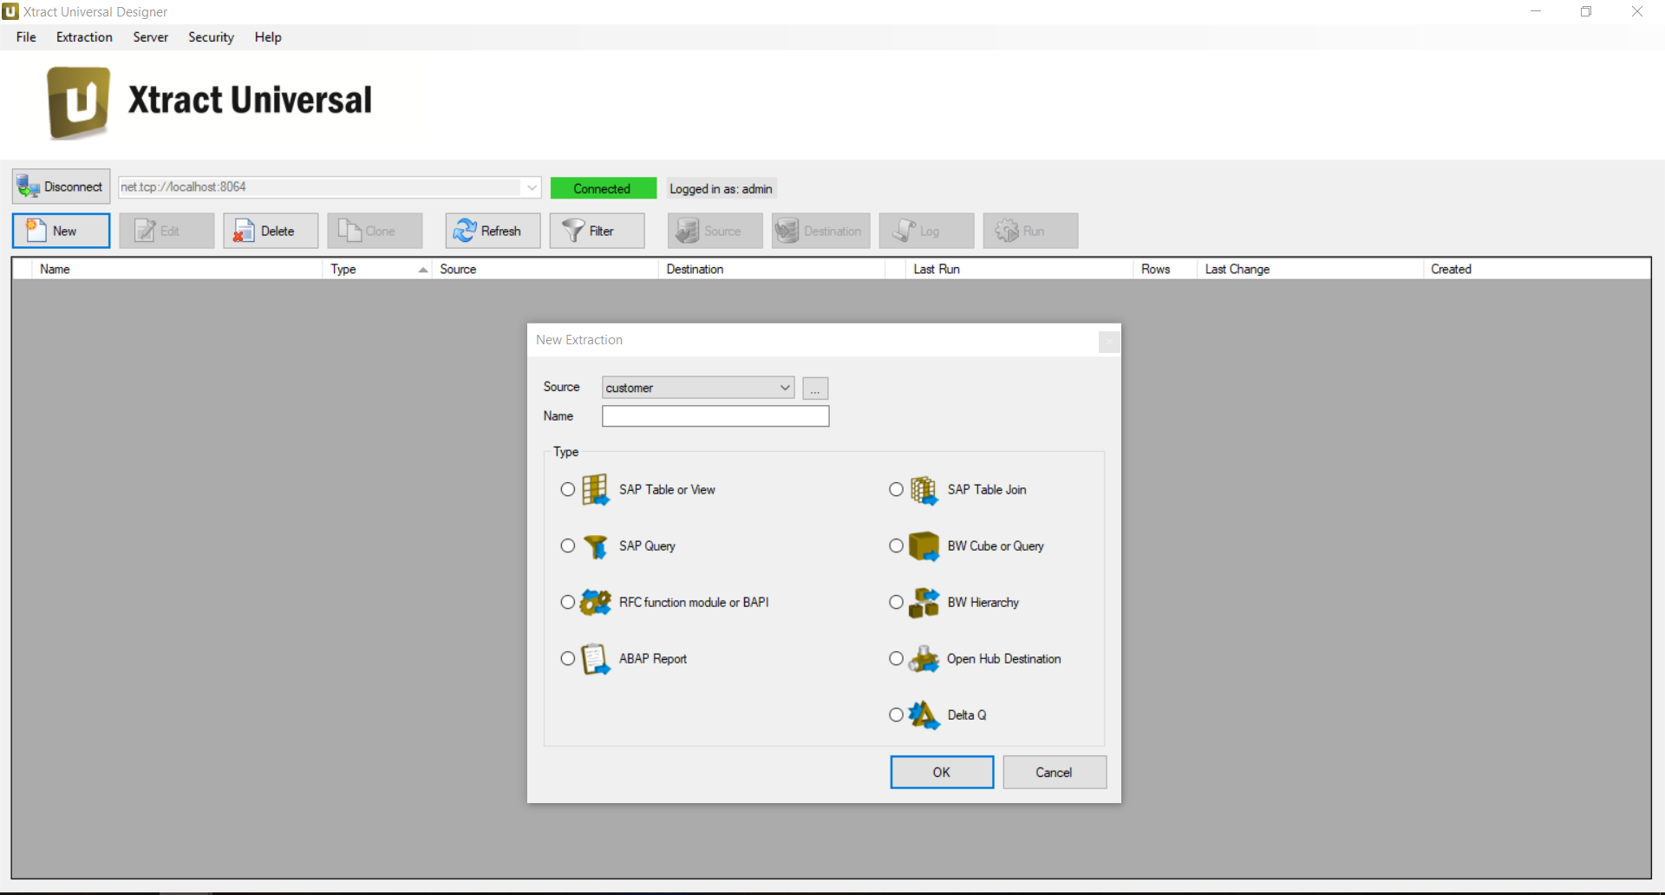This screenshot has height=895, width=1665.
Task: Open the Security menu
Action: pyautogui.click(x=211, y=37)
